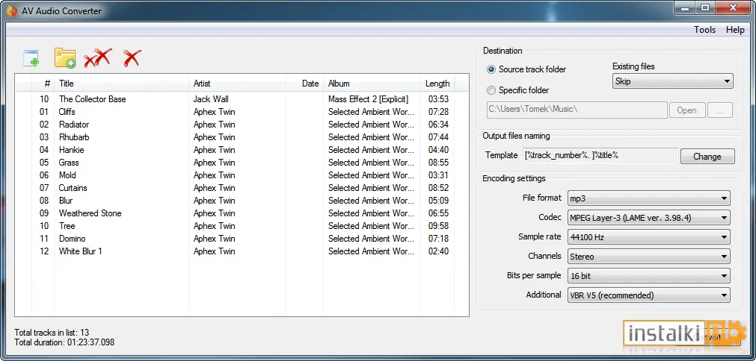Click the Open folder button

687,110
